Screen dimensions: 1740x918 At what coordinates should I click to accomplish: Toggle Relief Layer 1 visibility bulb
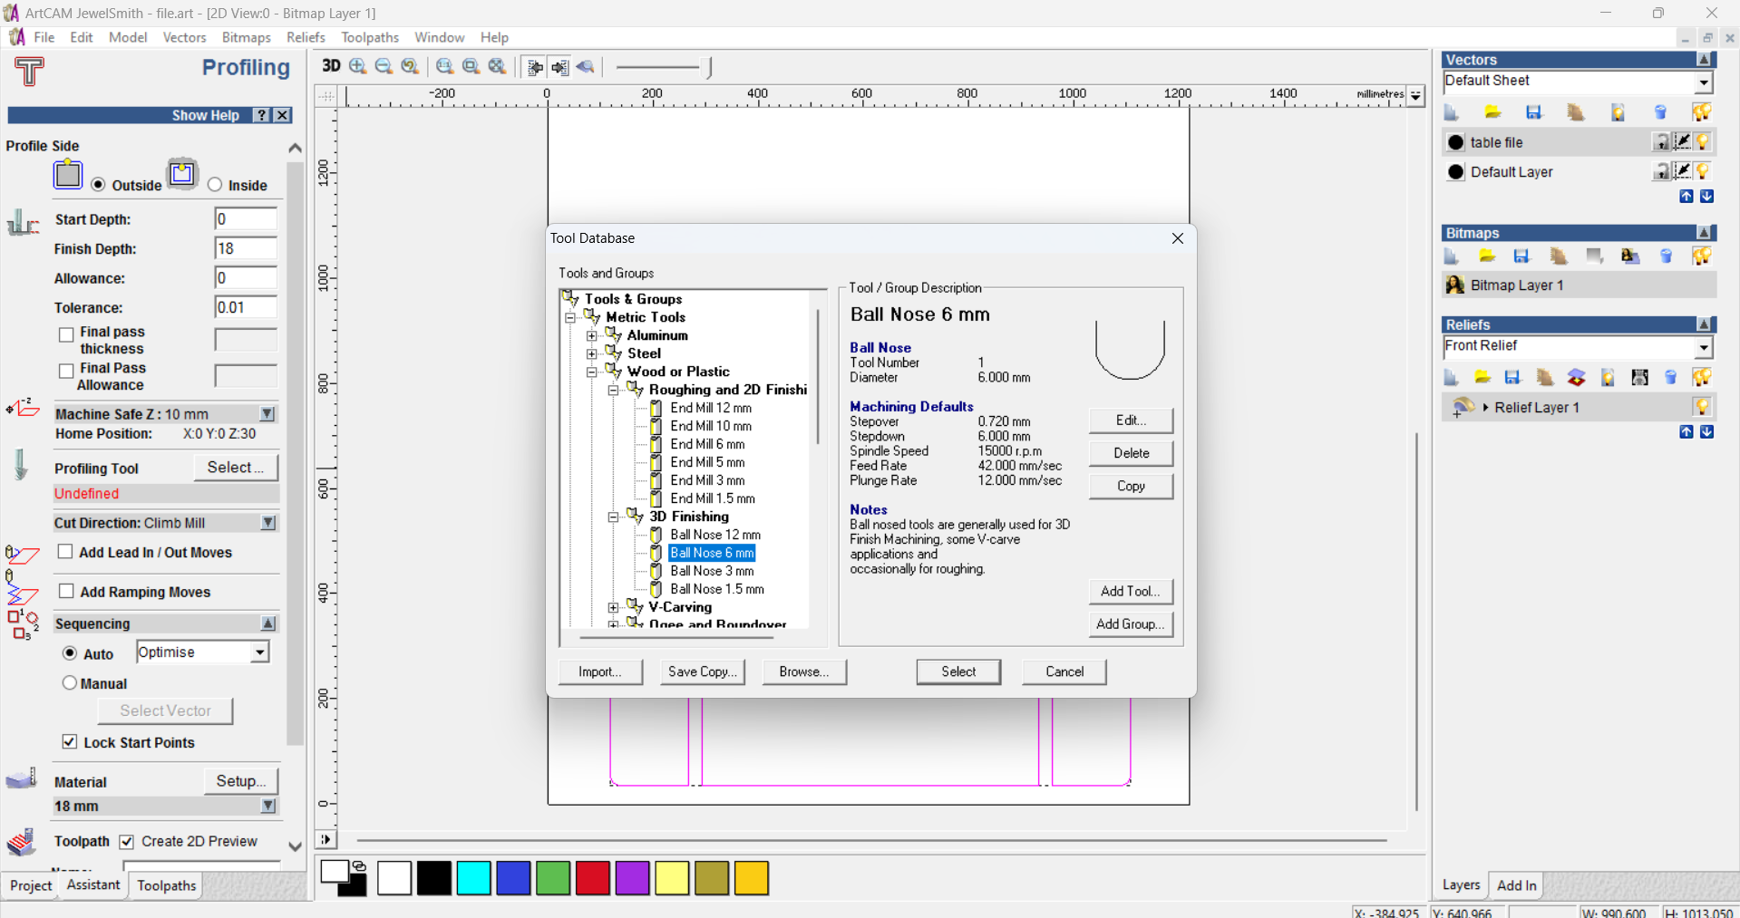tap(1702, 407)
